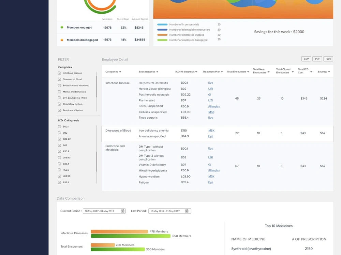
Task: Open Allergies plan for Mixed hyperlipidemia
Action: (214, 170)
